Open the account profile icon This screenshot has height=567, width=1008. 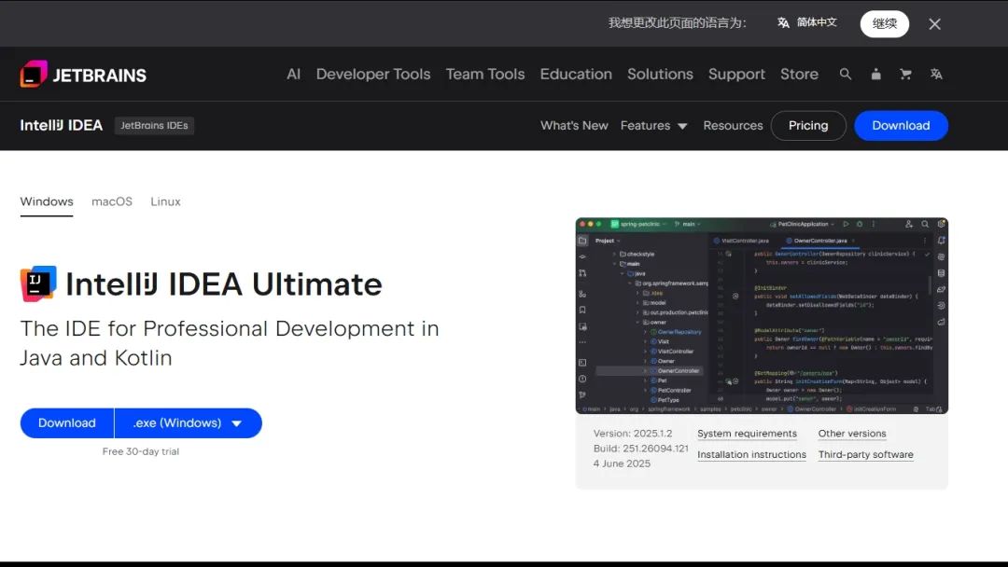[x=875, y=75]
